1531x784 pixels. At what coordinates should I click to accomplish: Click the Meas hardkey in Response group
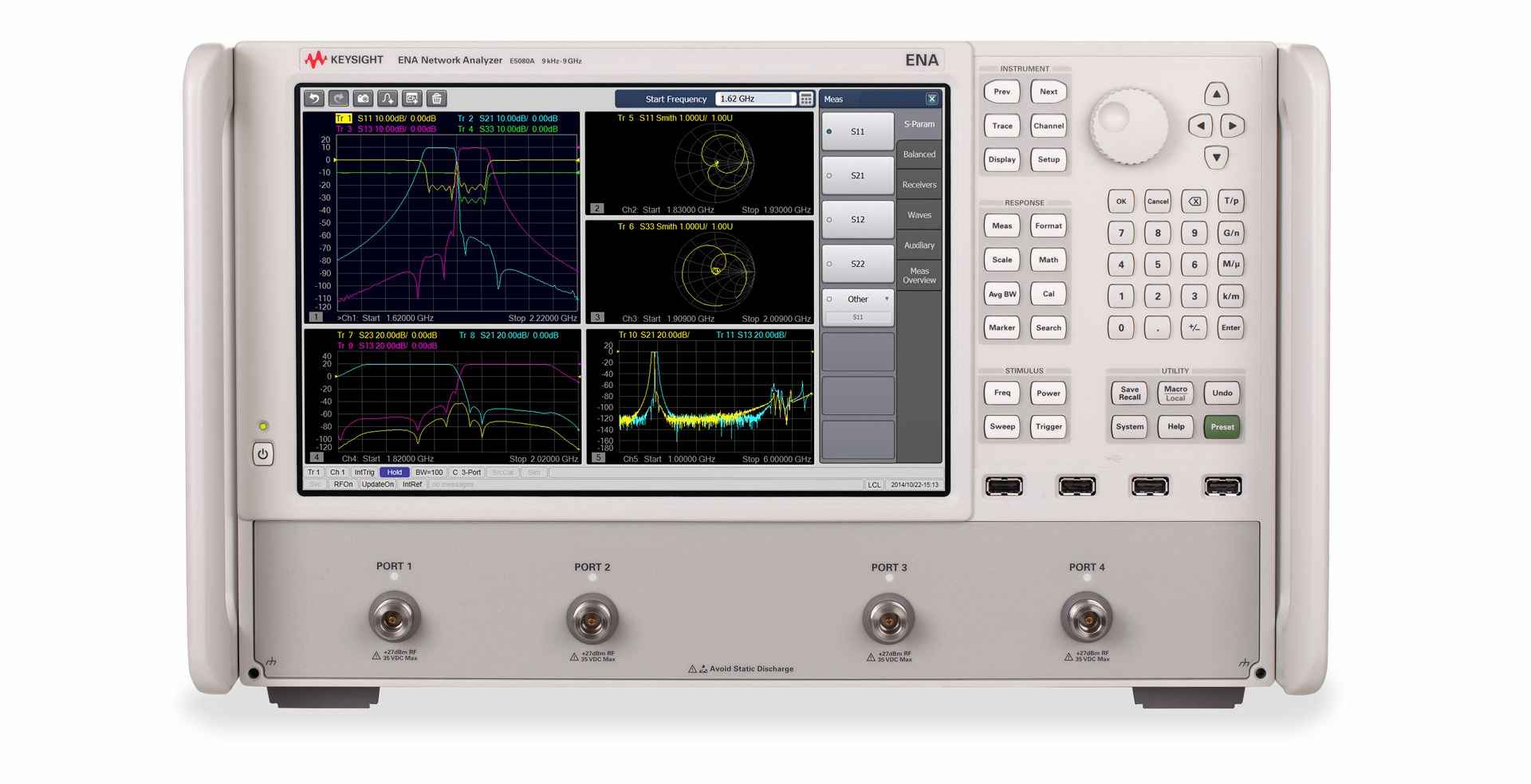click(x=1002, y=225)
